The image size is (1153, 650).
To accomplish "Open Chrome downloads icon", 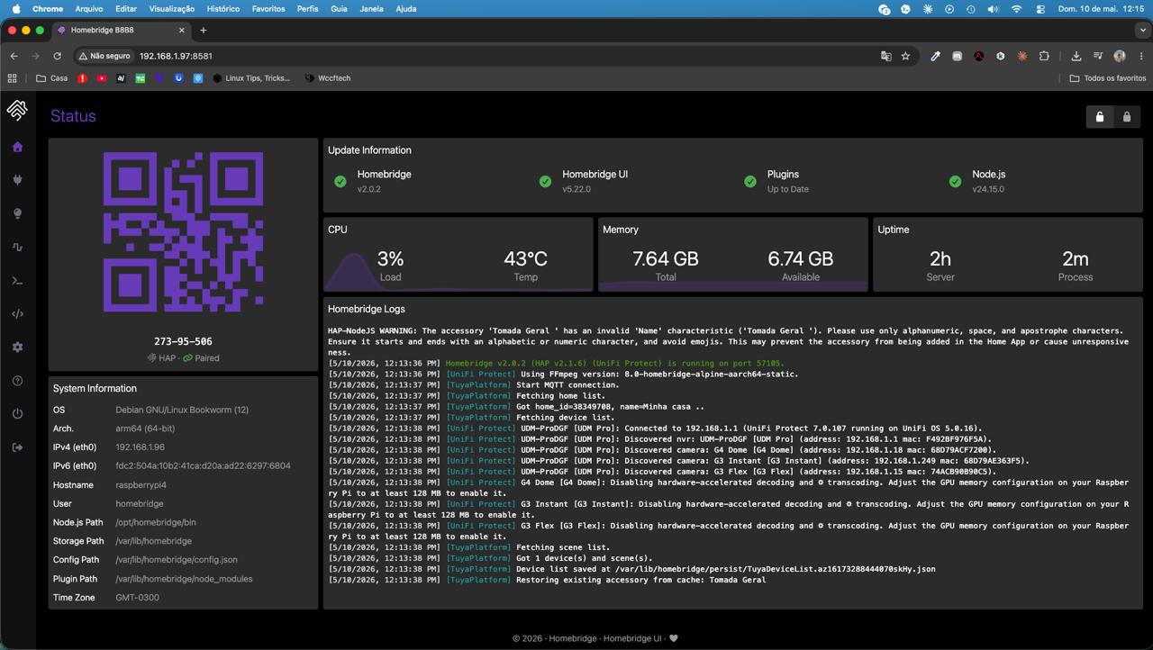I will coord(1076,56).
